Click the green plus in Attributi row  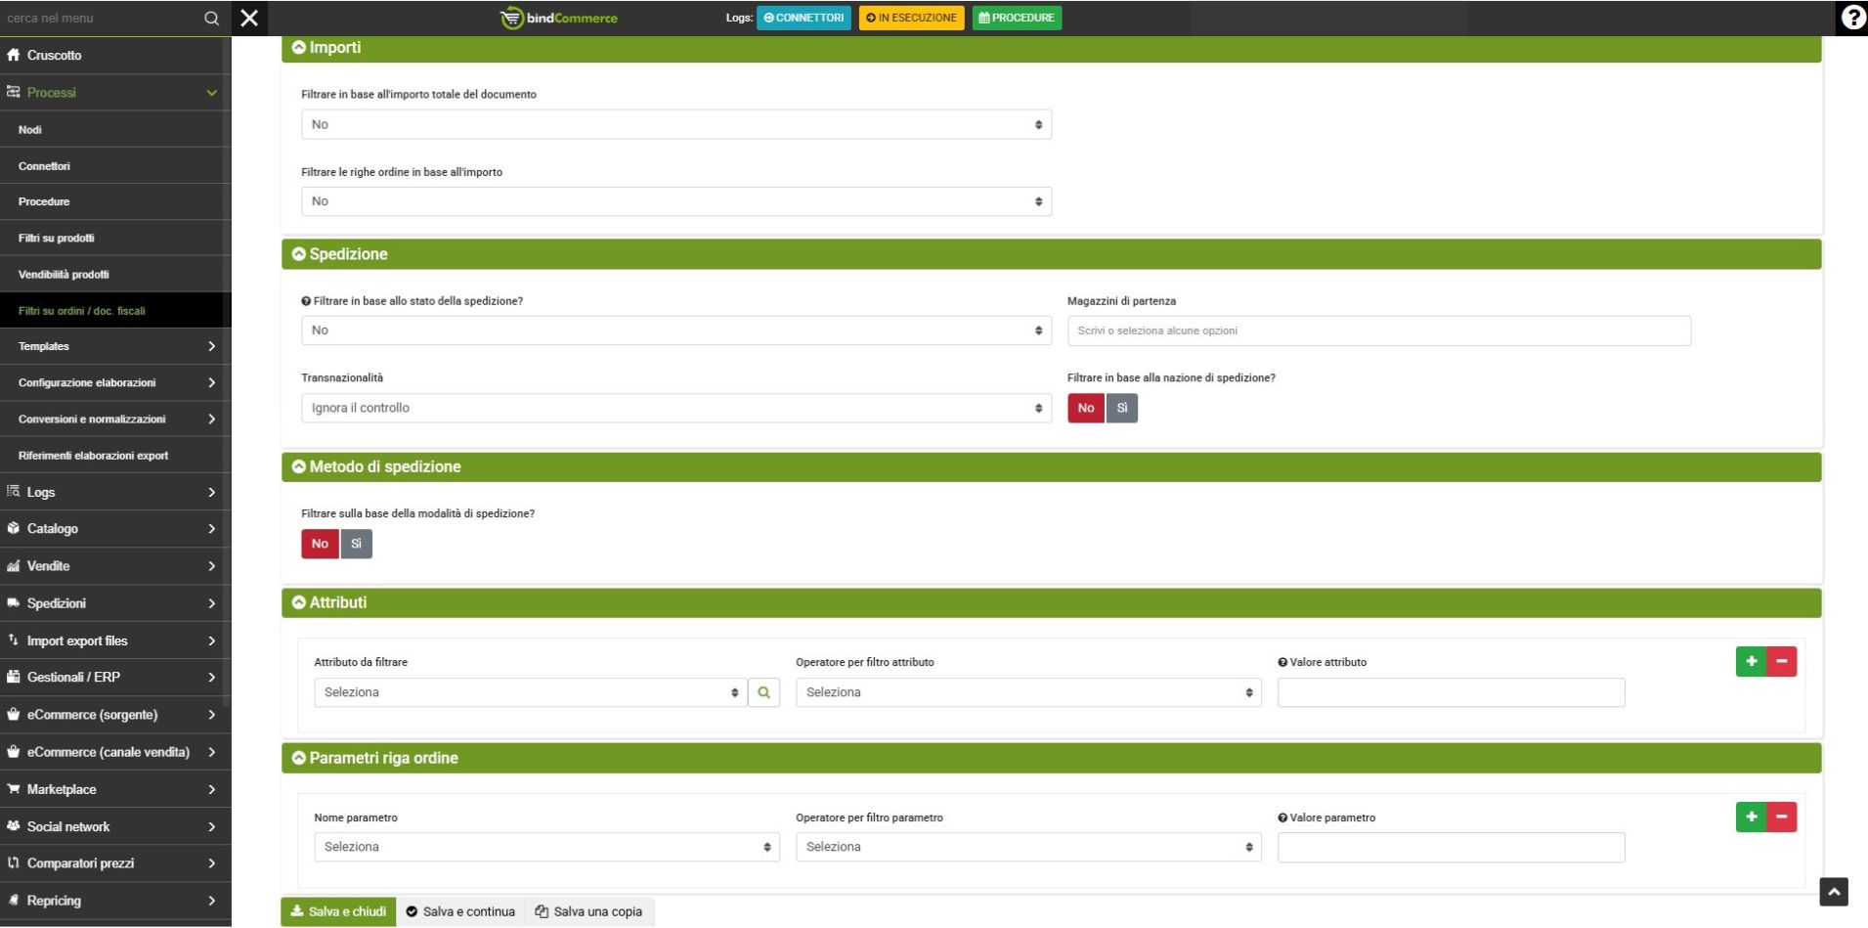(1751, 662)
